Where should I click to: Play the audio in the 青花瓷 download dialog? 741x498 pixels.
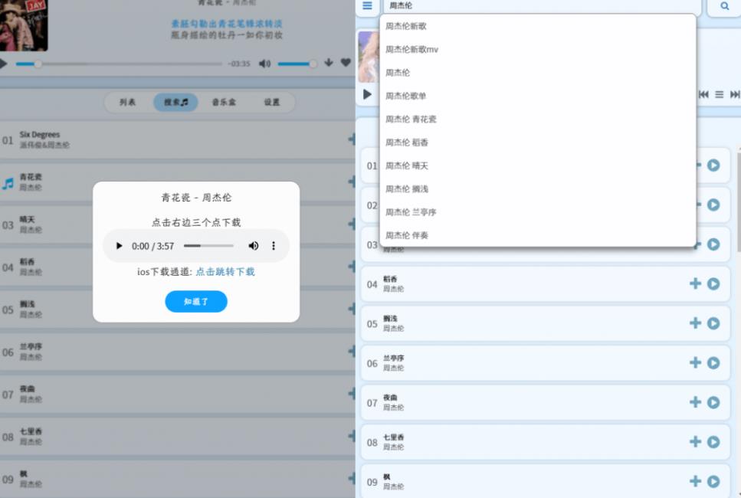tap(119, 246)
